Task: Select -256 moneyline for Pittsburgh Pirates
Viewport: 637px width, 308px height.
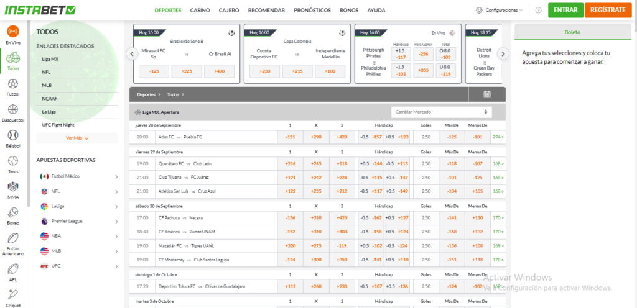Action: click(x=423, y=54)
